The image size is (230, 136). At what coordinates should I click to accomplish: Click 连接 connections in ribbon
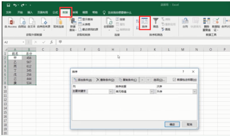click(x=121, y=19)
